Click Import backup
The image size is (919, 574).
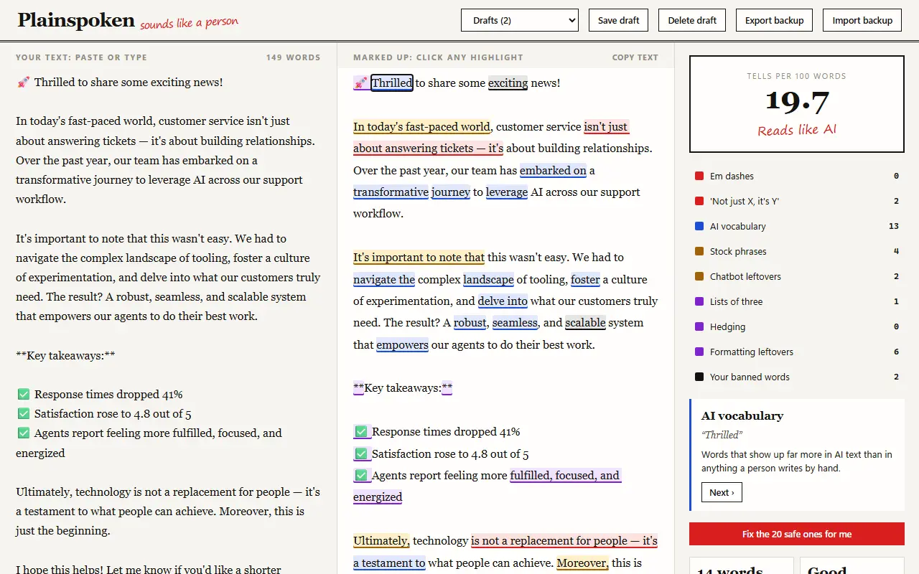[862, 20]
